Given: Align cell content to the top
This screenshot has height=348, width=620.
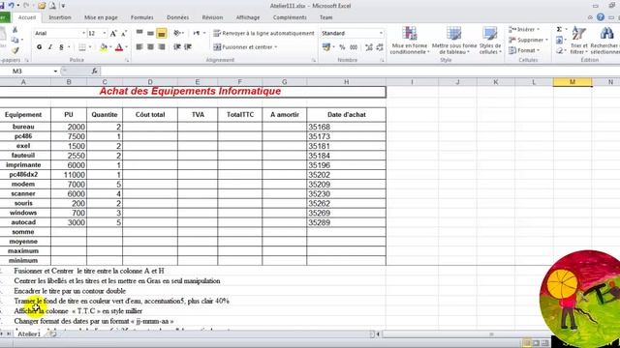Looking at the screenshot, I should tap(139, 33).
